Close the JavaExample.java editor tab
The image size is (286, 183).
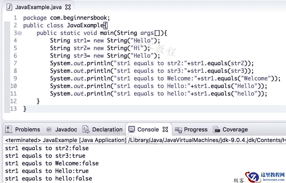pos(68,7)
